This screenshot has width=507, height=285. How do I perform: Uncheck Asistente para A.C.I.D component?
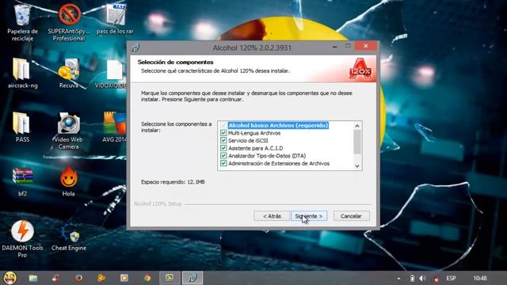(x=223, y=148)
